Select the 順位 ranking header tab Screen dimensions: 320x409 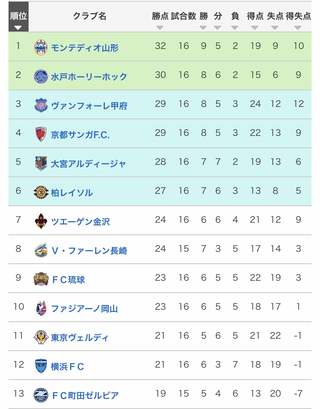[x=18, y=19]
